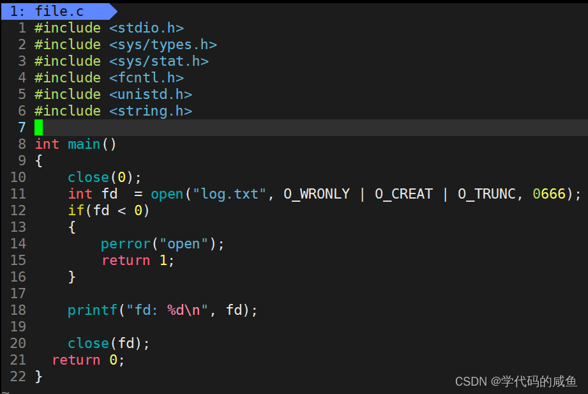Click line number 11 in the gutter

(x=18, y=193)
